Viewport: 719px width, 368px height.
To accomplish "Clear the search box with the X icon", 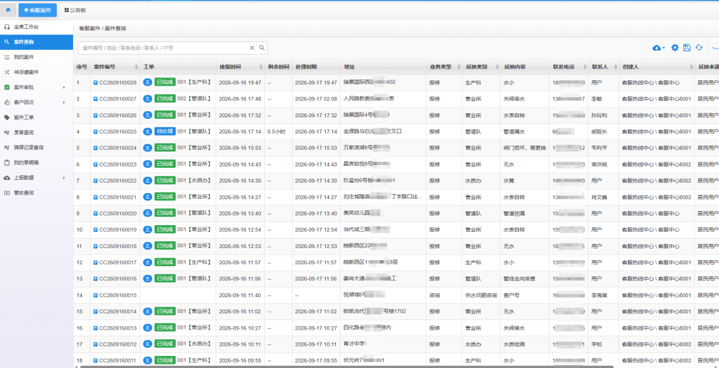I will point(252,48).
